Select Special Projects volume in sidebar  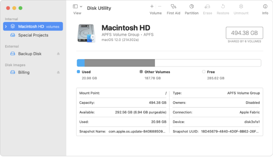(x=33, y=35)
